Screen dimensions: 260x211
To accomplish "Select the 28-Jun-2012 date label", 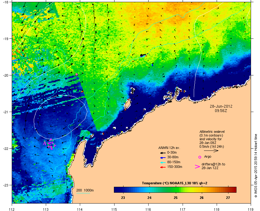I will pyautogui.click(x=221, y=106).
